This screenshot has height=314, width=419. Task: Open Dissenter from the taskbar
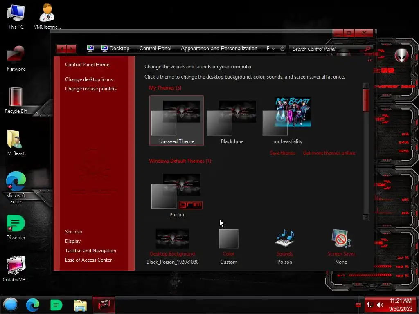56,305
